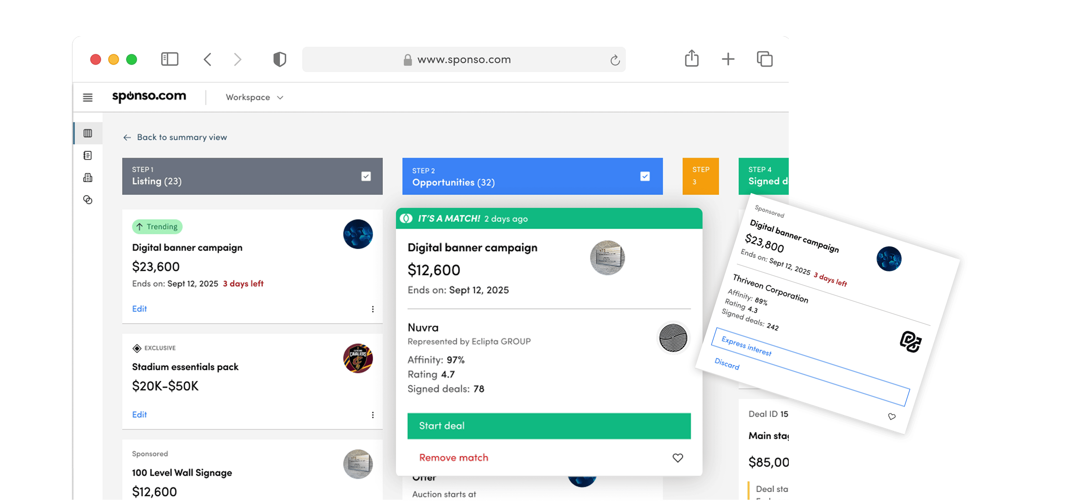Image resolution: width=1090 pixels, height=504 pixels.
Task: Toggle the Step 1 Listing checkbox
Action: (x=366, y=176)
